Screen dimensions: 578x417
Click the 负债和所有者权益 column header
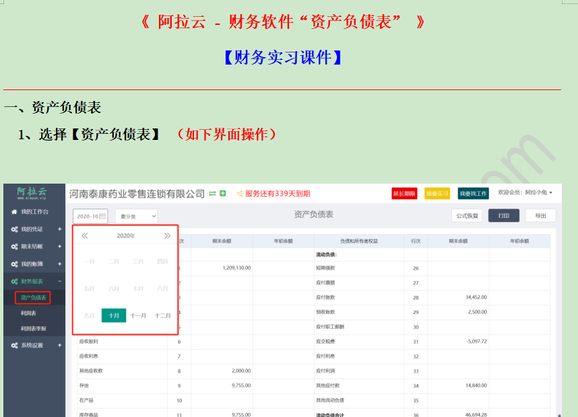point(359,241)
